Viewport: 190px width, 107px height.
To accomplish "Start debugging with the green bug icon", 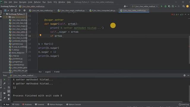I will 165,6.
